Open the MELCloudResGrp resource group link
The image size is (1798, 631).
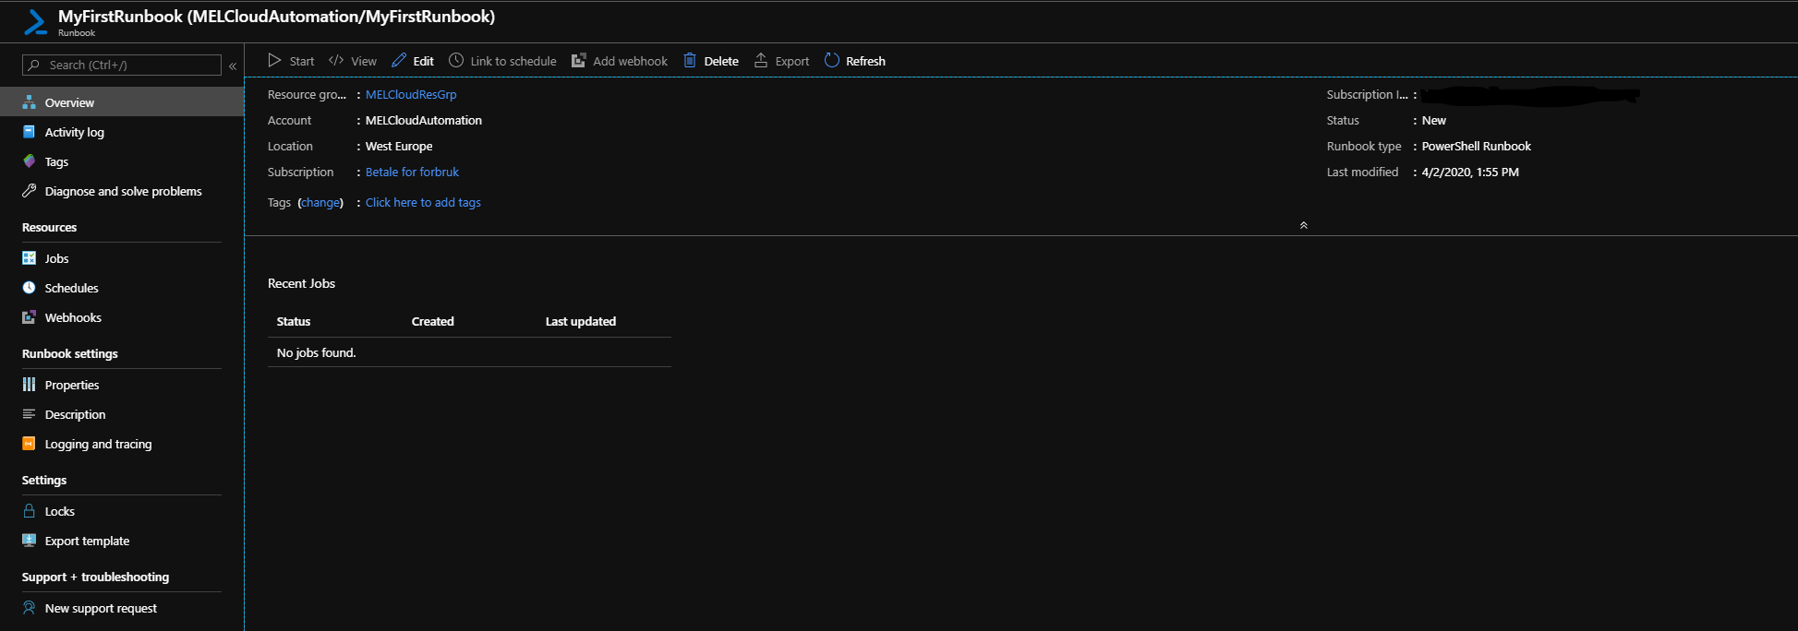(x=411, y=94)
